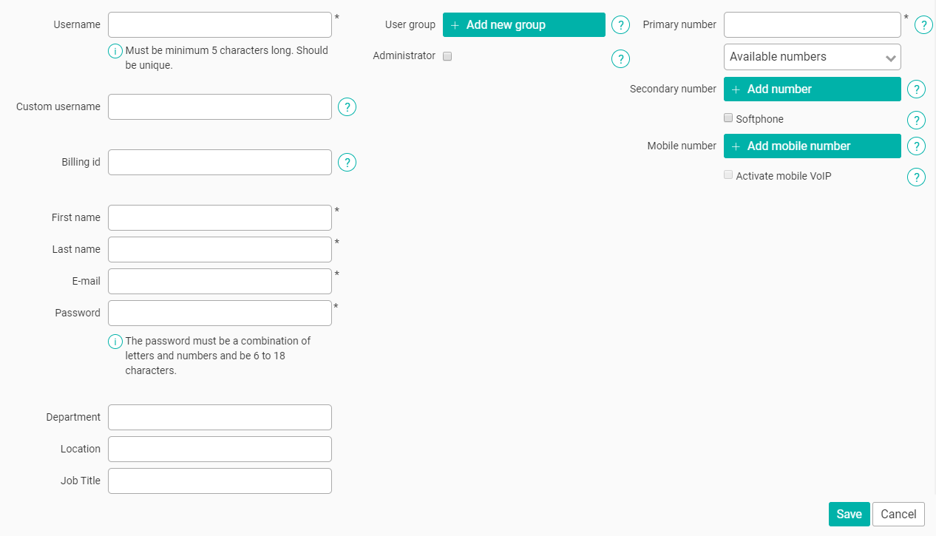Viewport: 936px width, 536px height.
Task: Click info icon under Username field
Action: coord(115,51)
